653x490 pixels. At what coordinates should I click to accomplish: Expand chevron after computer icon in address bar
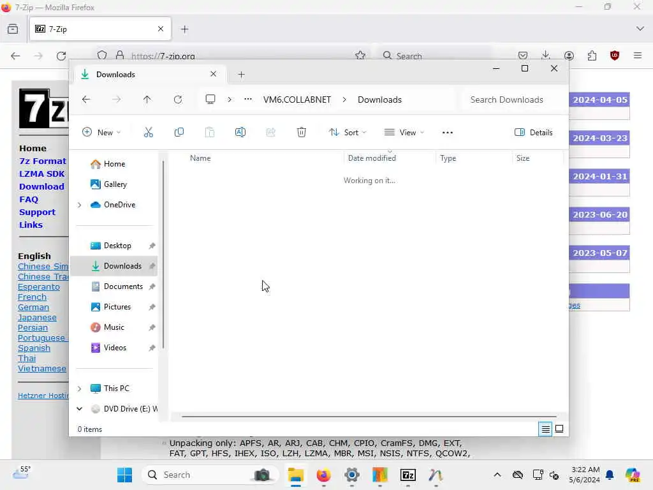(230, 100)
